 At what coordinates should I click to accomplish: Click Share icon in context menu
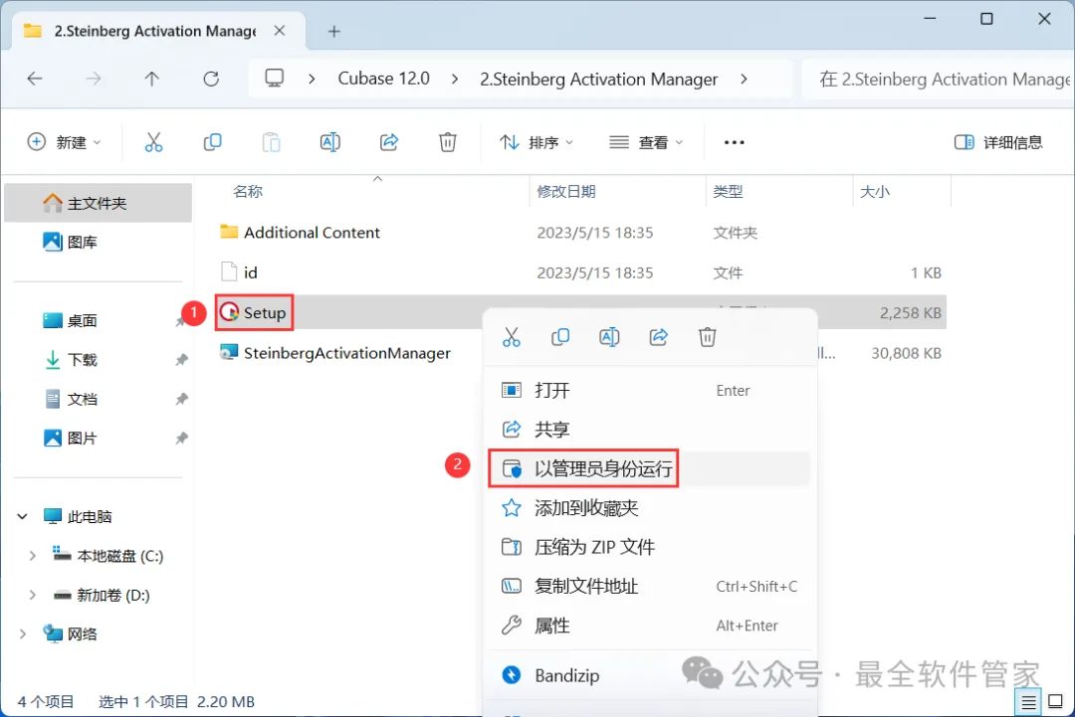point(658,337)
